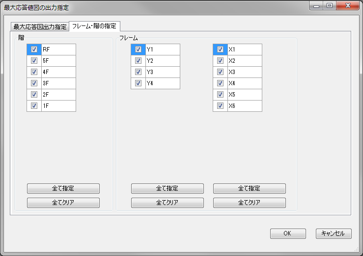Viewport: 363px width, 256px height.
Task: Select the Y1 row label
Action: tap(163, 50)
